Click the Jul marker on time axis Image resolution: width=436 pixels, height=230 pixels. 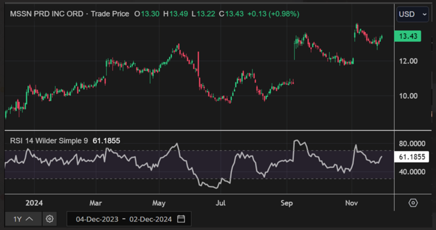click(x=221, y=203)
